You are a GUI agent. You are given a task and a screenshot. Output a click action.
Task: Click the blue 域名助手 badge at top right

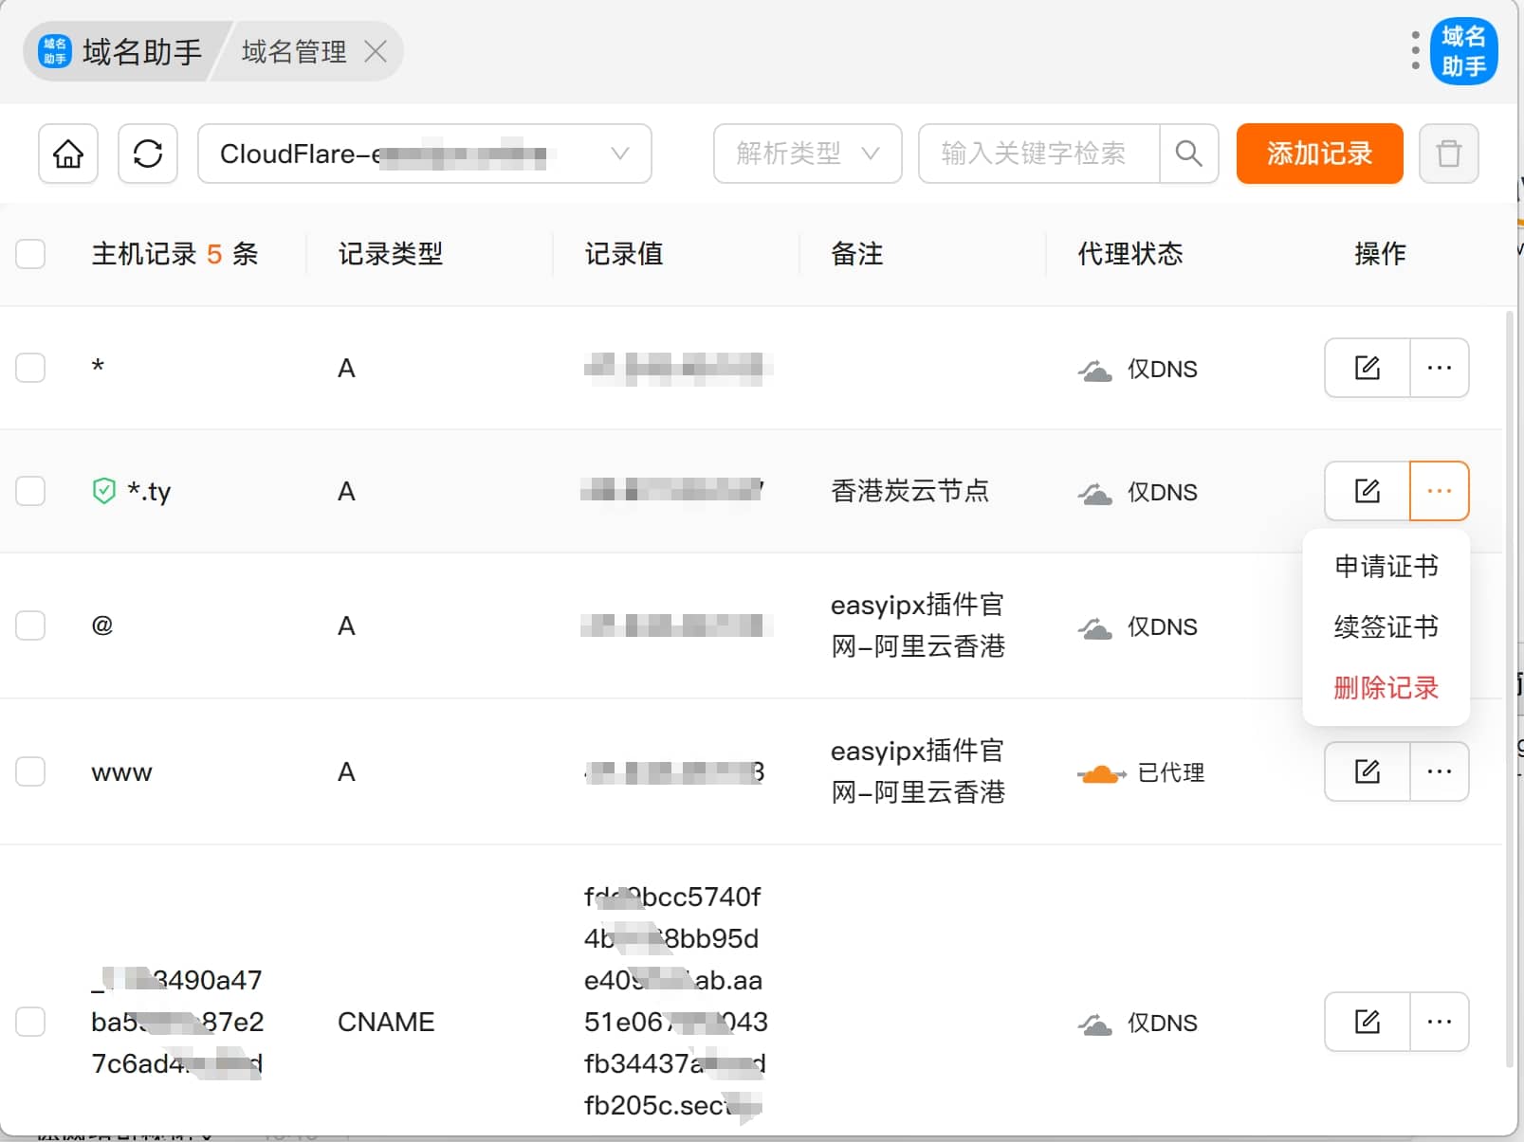(x=1463, y=51)
